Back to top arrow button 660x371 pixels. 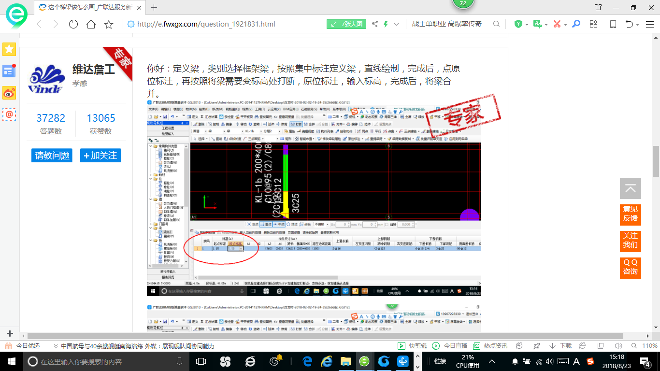tap(631, 188)
